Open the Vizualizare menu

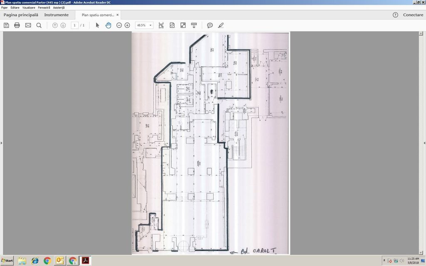pos(28,7)
